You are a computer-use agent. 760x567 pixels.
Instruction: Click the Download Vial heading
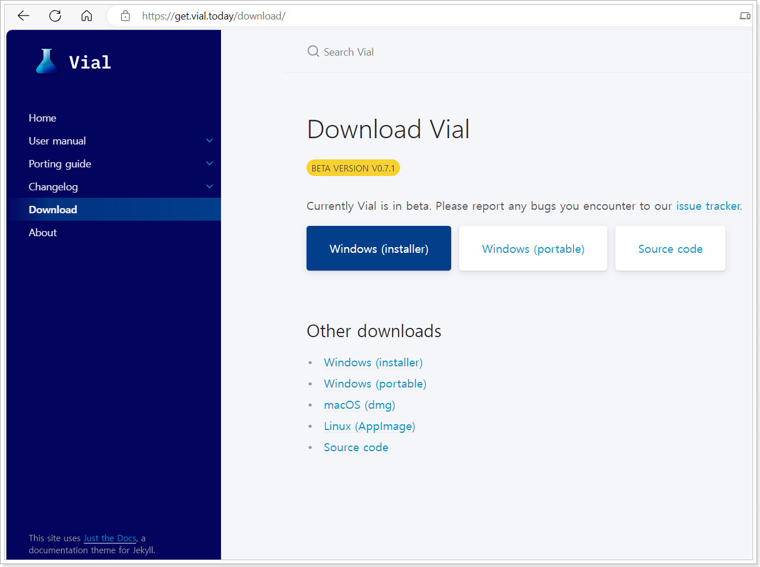pos(389,129)
